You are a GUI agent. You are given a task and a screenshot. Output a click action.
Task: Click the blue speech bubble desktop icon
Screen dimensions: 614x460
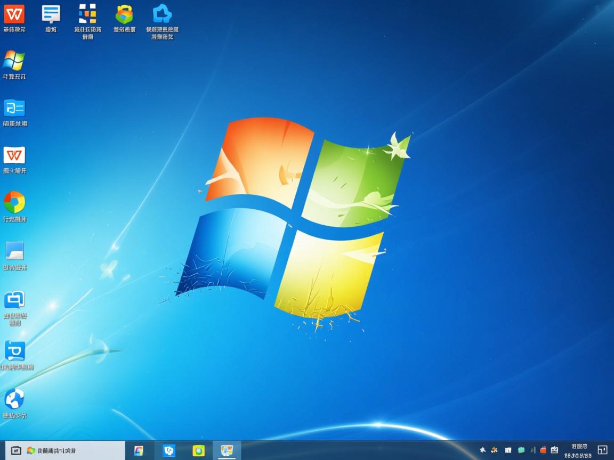14,300
